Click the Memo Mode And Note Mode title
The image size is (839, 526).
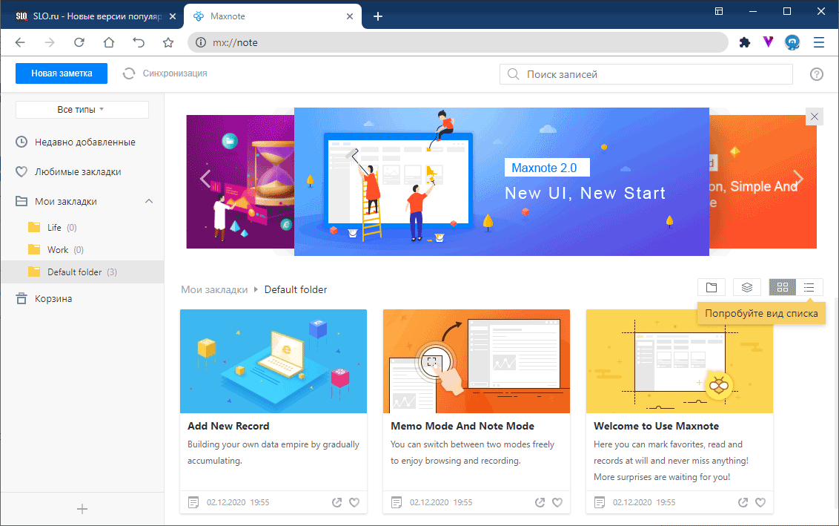coord(462,426)
